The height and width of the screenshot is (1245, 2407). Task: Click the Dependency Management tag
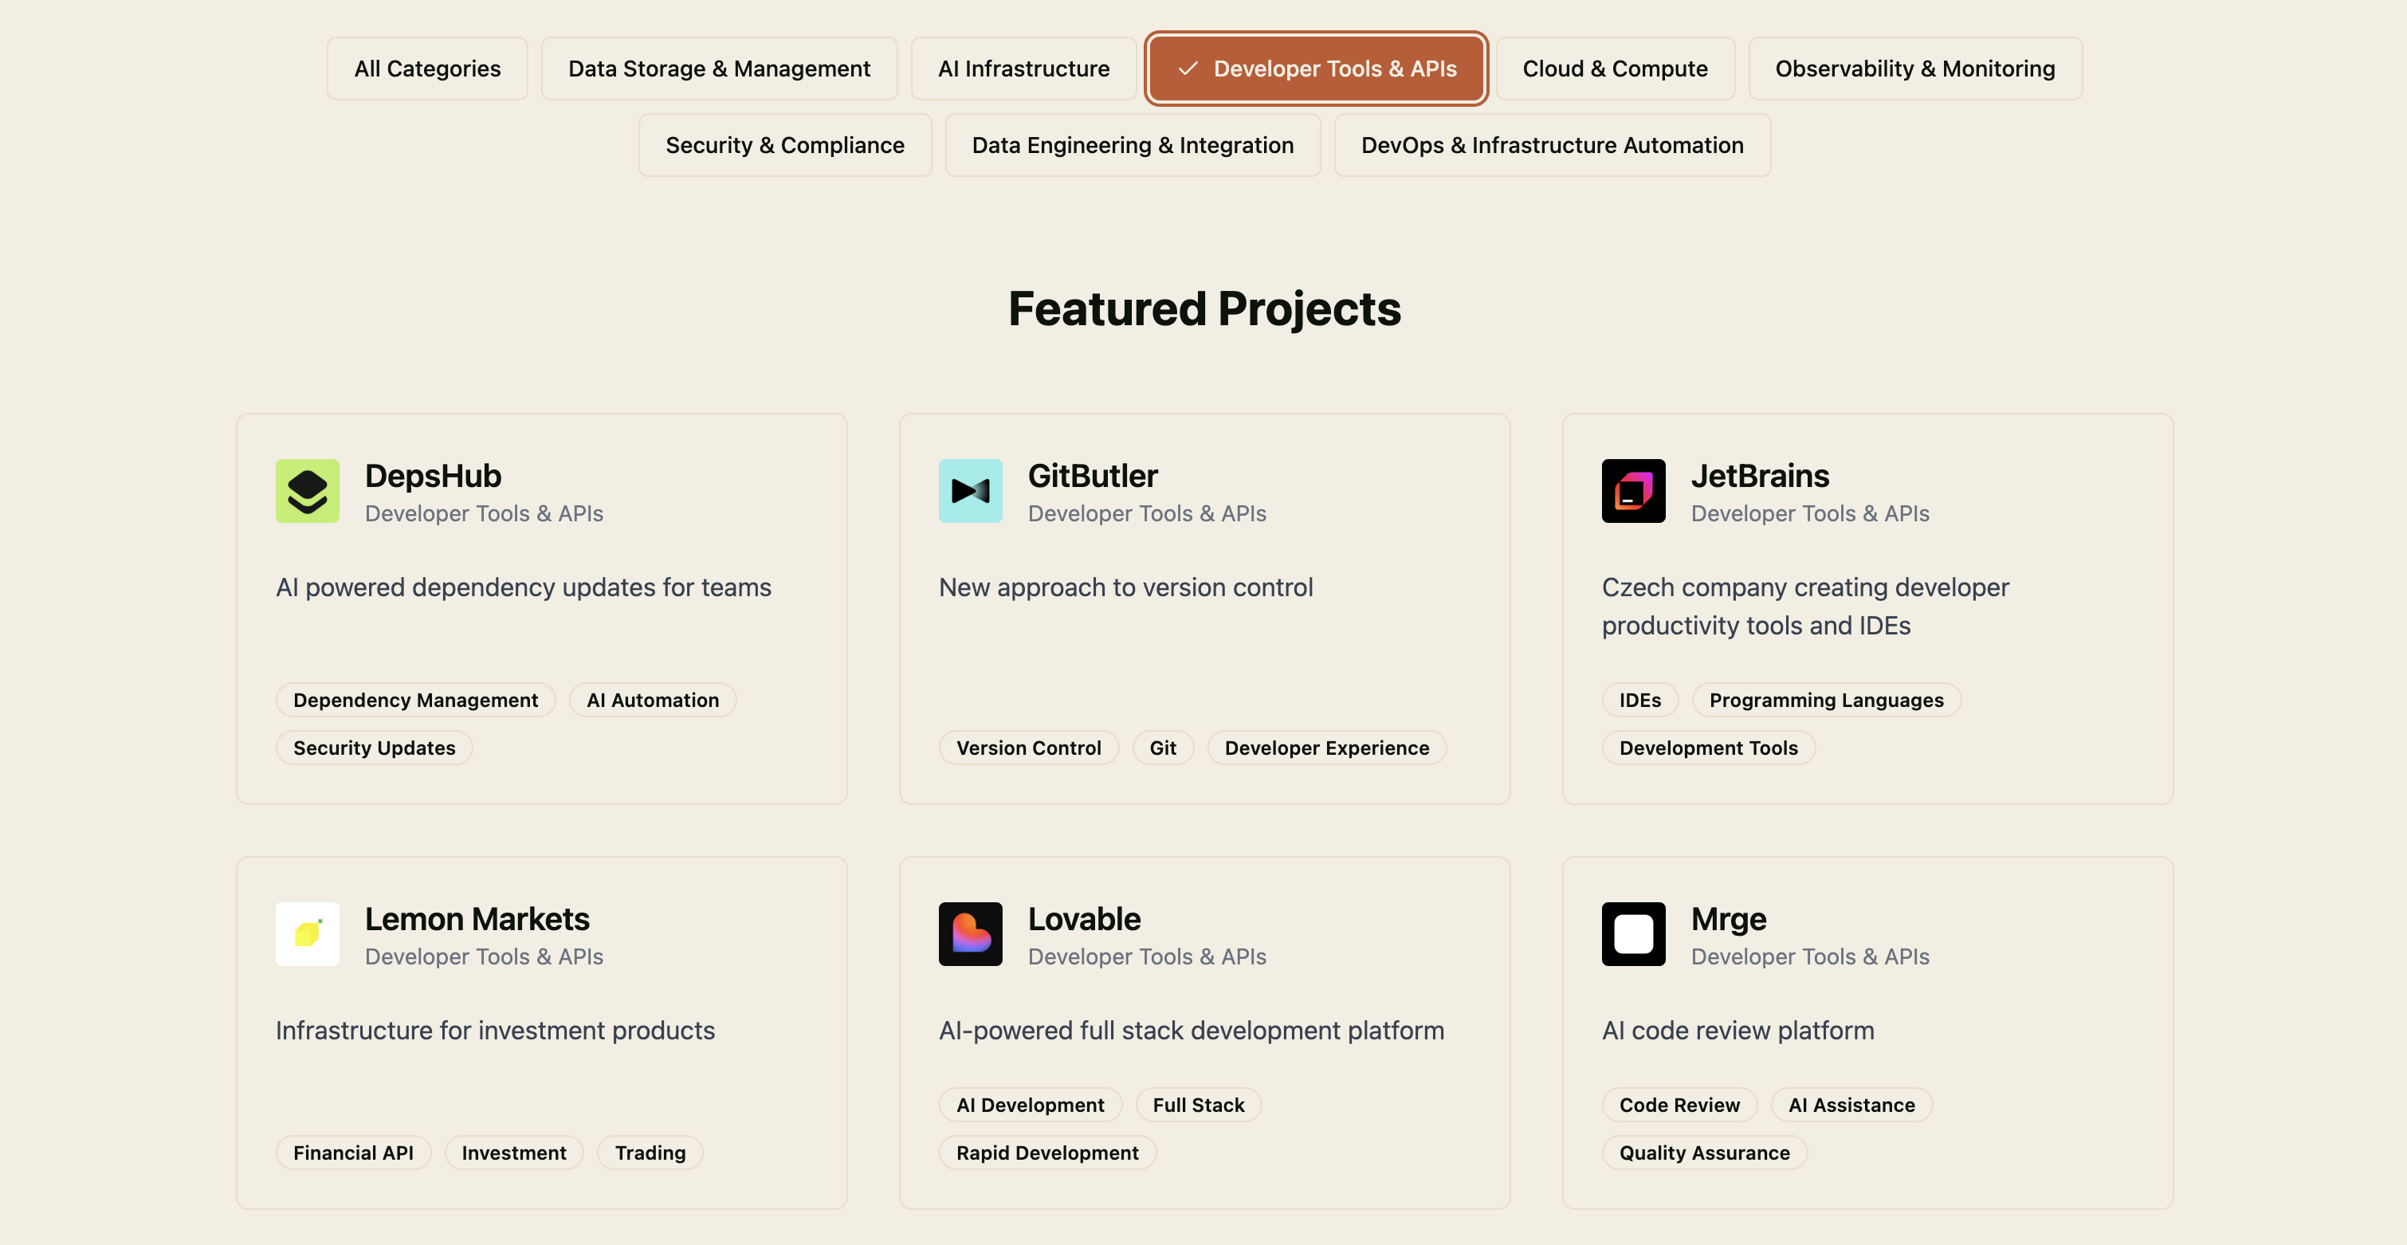pos(415,700)
